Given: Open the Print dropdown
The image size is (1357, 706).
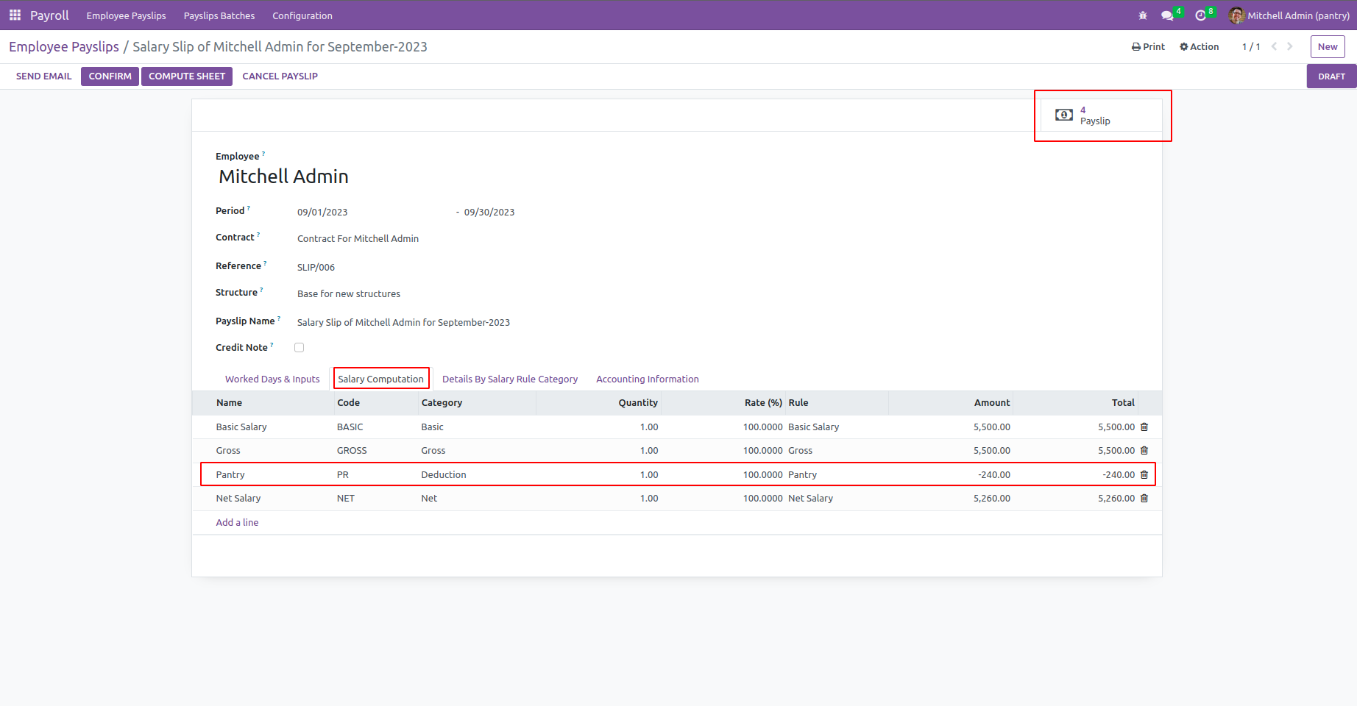Looking at the screenshot, I should pyautogui.click(x=1148, y=46).
